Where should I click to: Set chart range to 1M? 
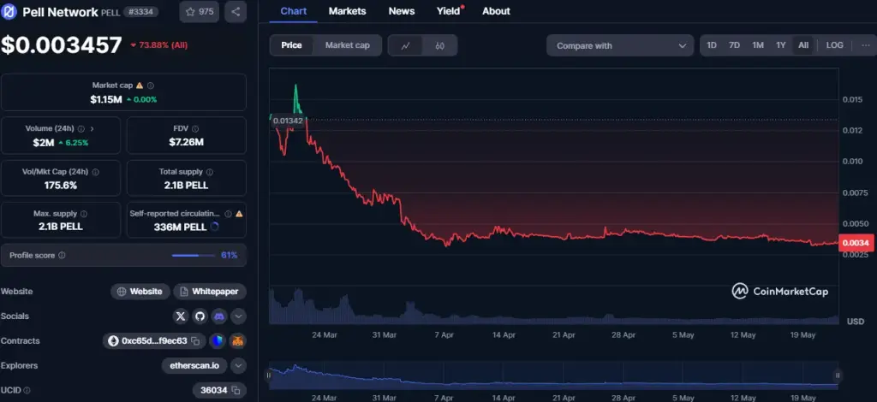(758, 45)
